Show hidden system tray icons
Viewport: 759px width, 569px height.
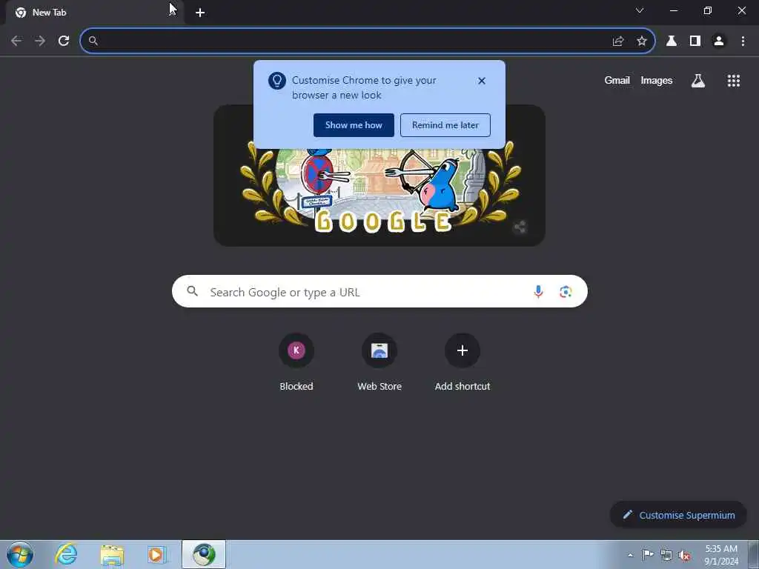(x=630, y=555)
